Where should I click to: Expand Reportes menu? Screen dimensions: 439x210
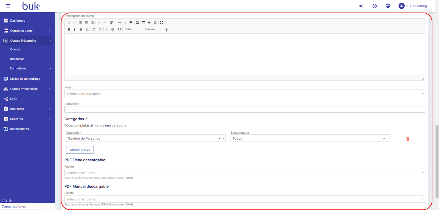pyautogui.click(x=27, y=119)
